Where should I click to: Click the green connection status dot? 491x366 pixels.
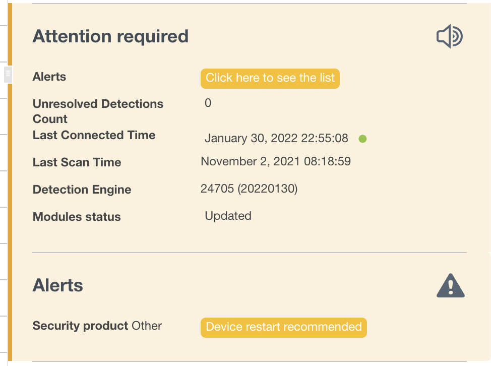coord(362,139)
